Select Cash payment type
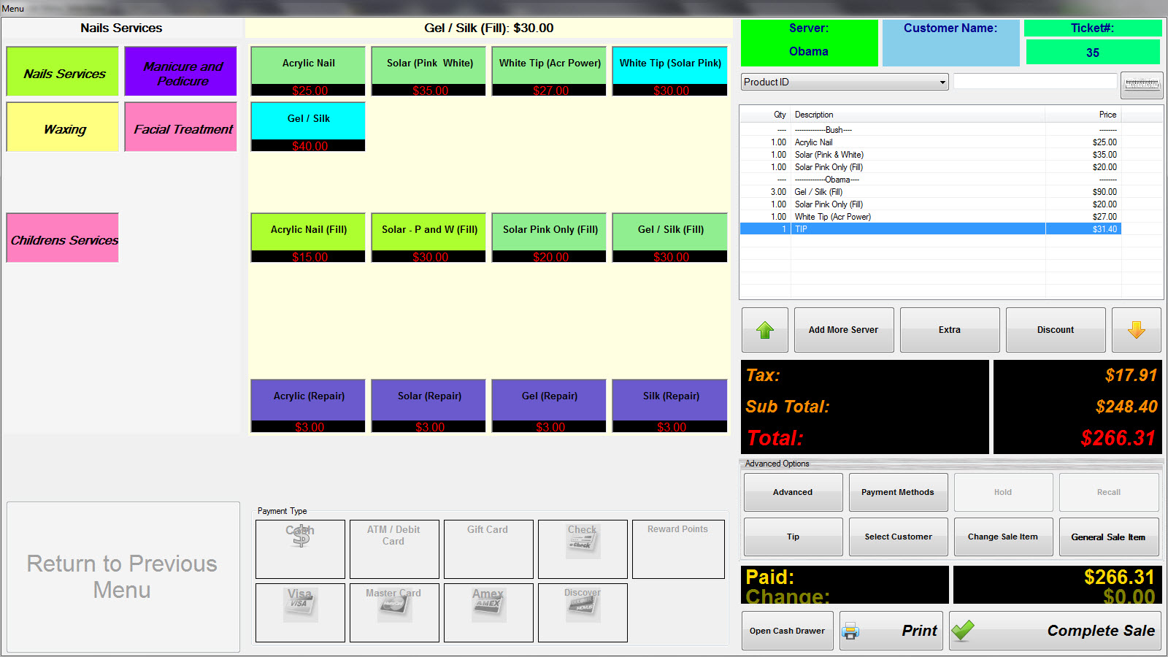1168x657 pixels. [300, 549]
